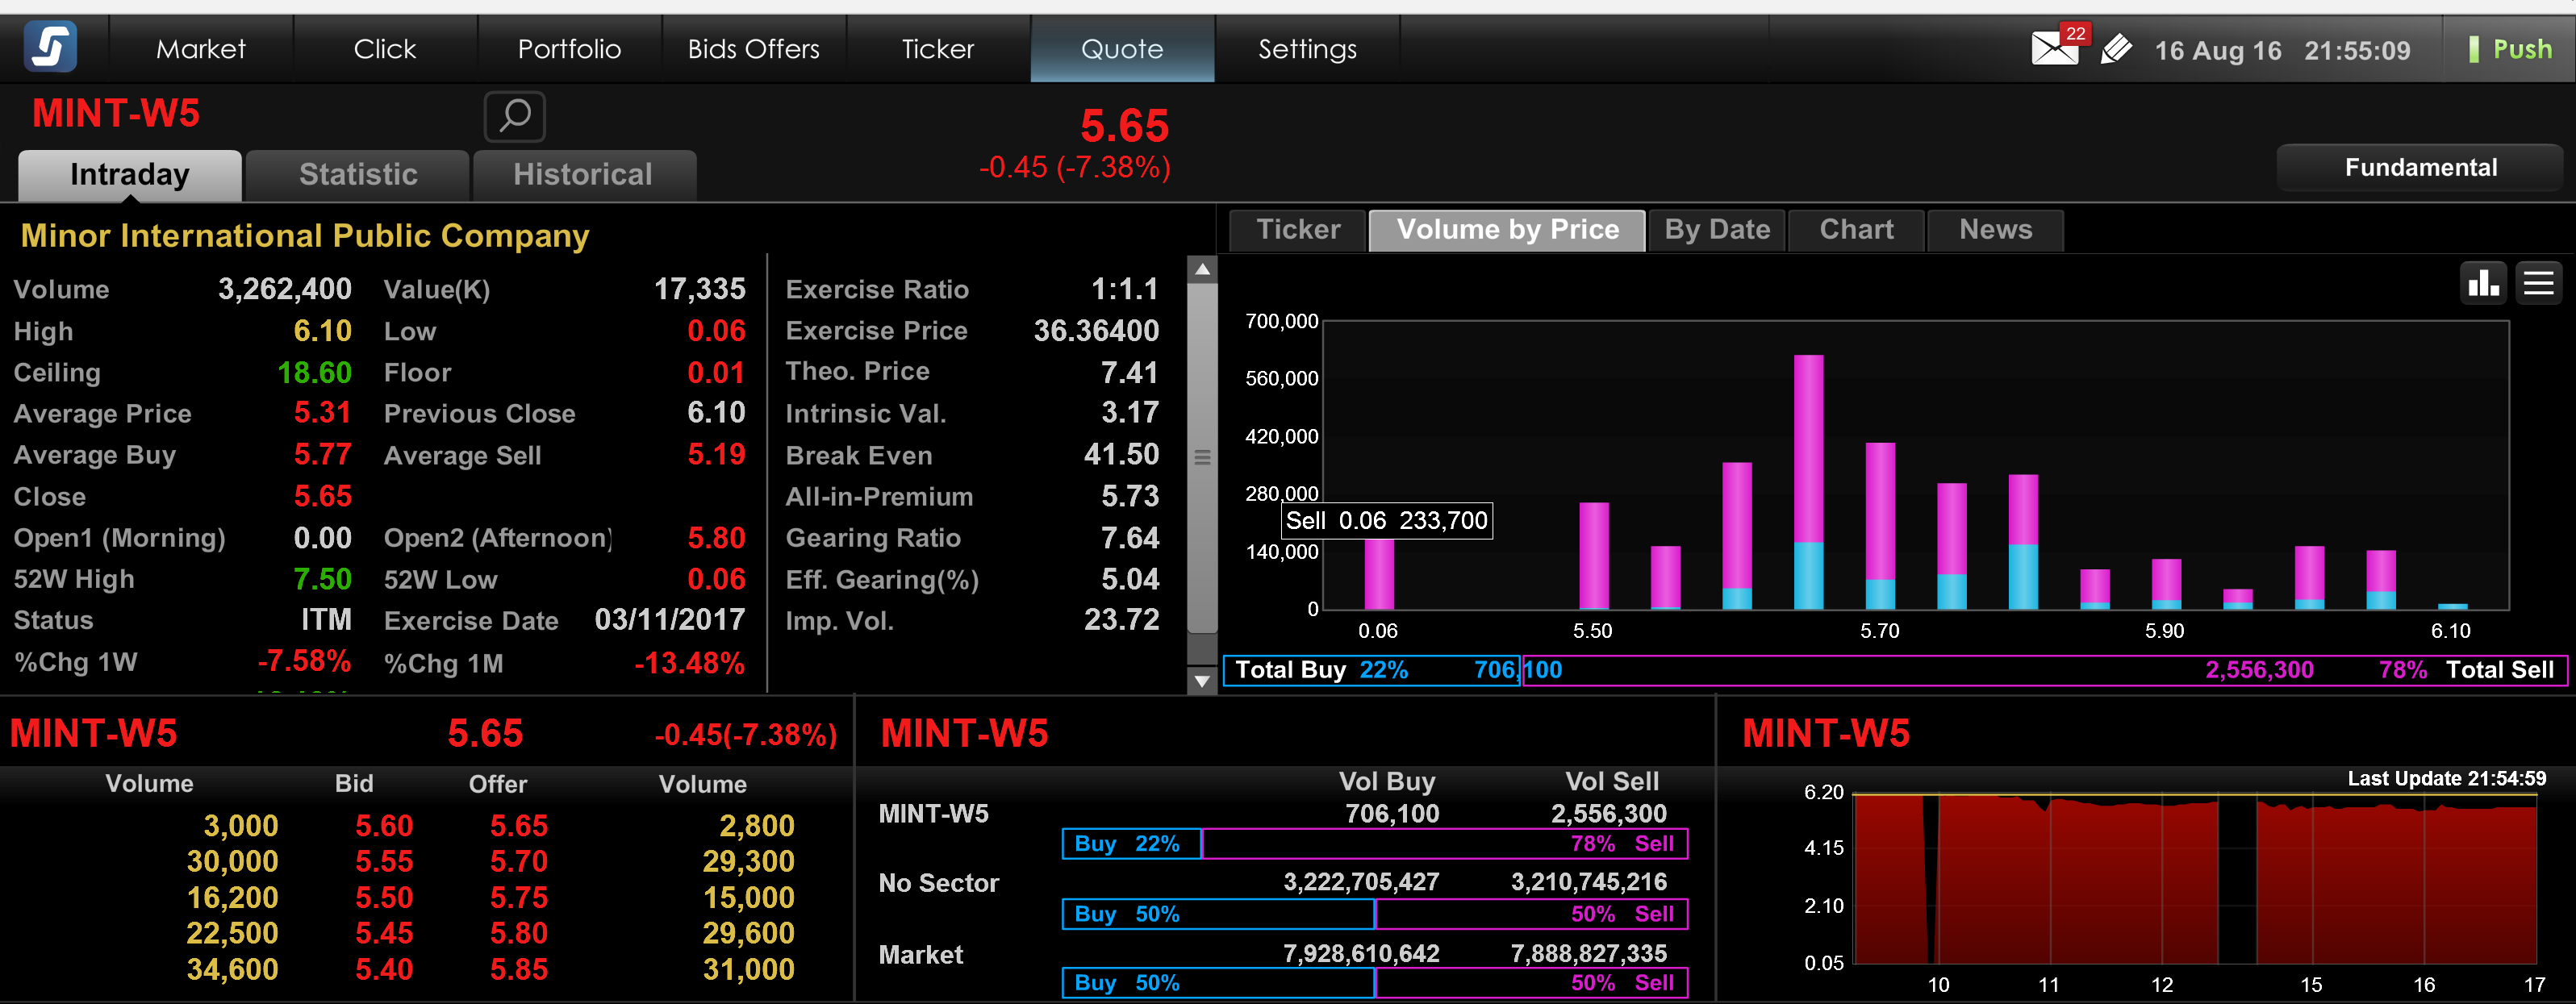Switch to bar chart view icon

(x=2483, y=283)
